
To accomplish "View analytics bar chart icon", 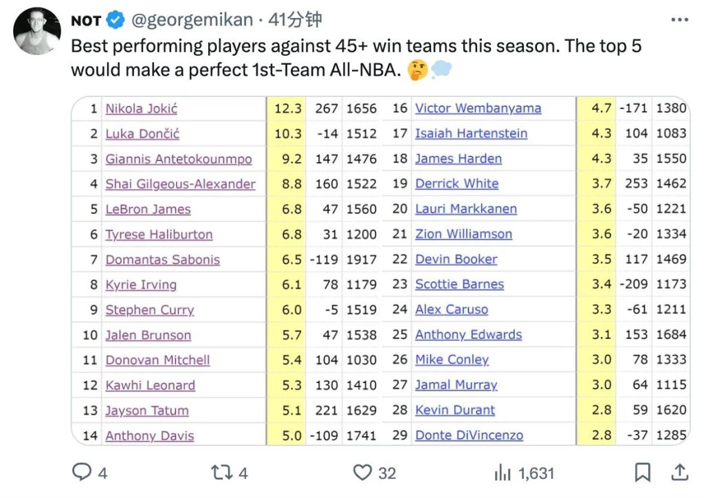I will click(503, 473).
